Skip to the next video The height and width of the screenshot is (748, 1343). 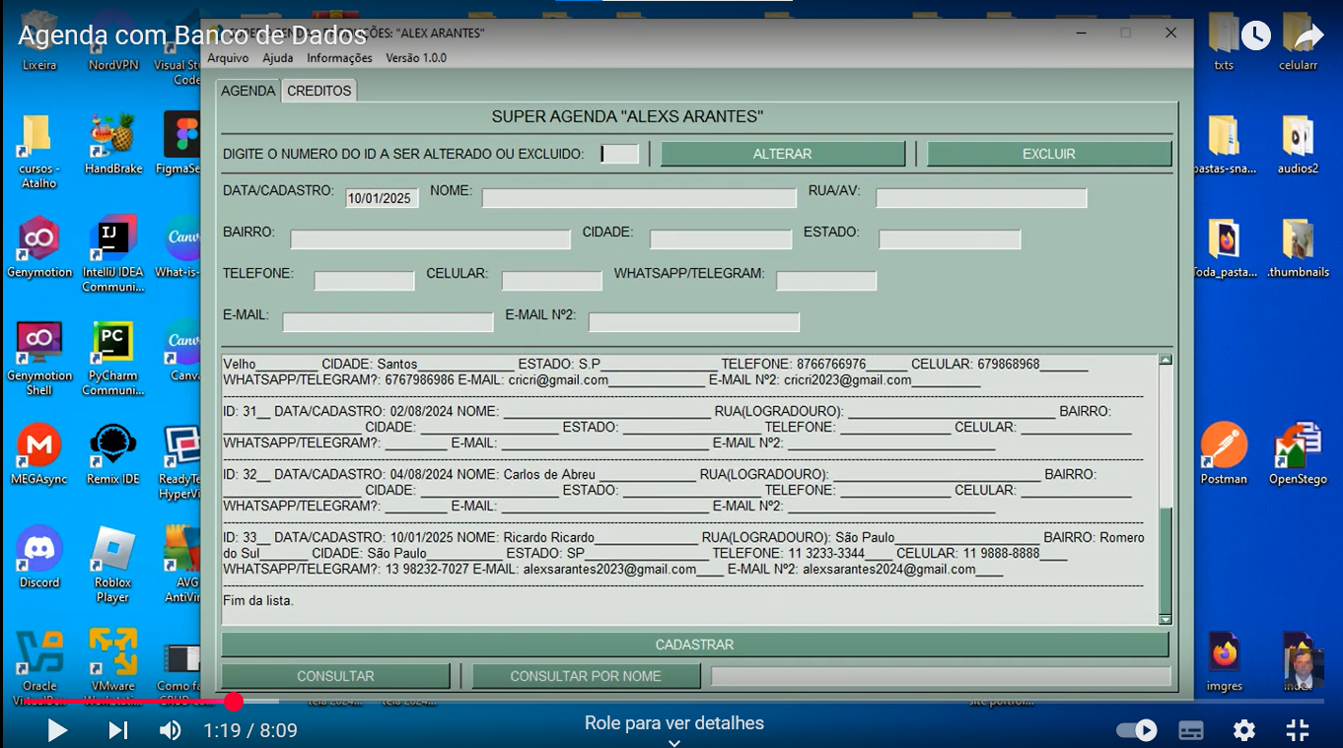pyautogui.click(x=118, y=730)
